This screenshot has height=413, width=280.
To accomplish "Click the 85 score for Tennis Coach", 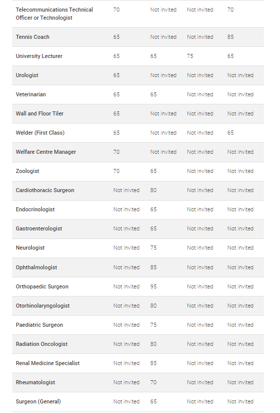I will [x=231, y=37].
